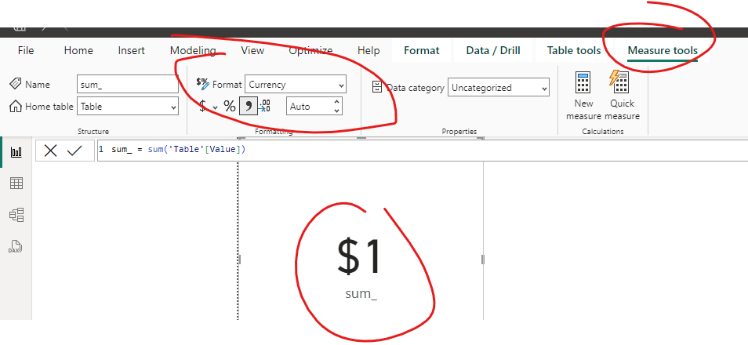The image size is (748, 345).
Task: Switch to the View tab
Action: pos(252,51)
